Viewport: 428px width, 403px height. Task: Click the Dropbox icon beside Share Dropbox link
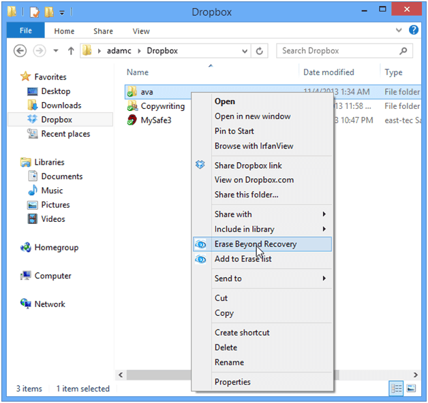click(200, 165)
